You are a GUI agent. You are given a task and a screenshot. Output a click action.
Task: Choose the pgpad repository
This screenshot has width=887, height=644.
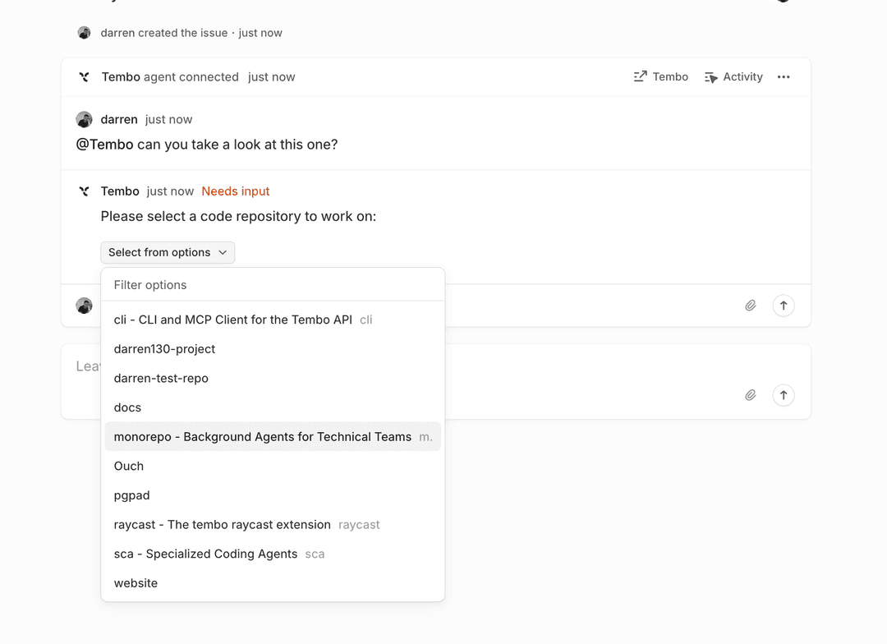[x=131, y=496]
